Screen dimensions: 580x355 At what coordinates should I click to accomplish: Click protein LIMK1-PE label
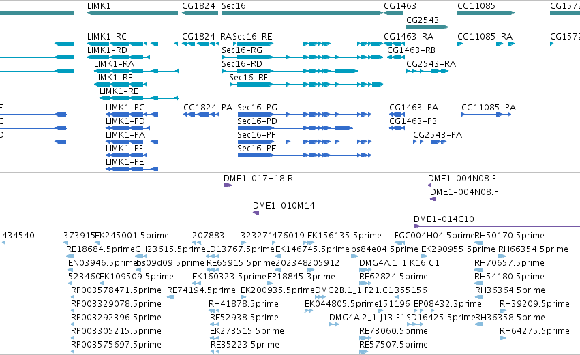click(125, 162)
